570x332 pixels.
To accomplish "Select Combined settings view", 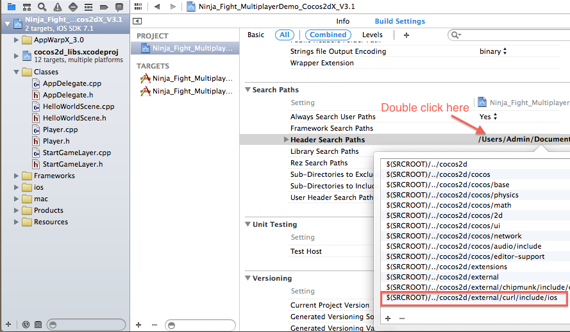I will coord(328,35).
